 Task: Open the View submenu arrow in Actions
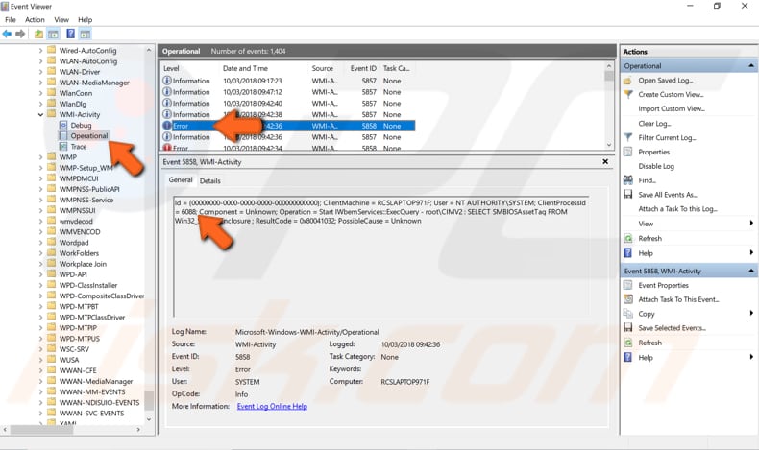[751, 224]
